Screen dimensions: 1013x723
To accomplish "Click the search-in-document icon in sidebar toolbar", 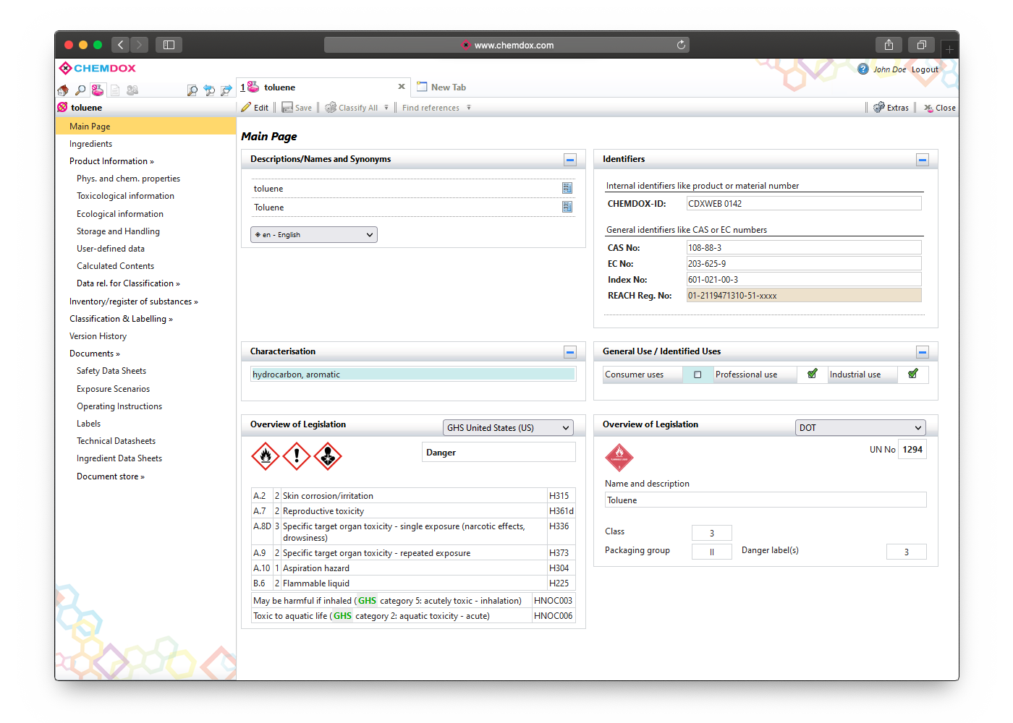I will [x=192, y=90].
